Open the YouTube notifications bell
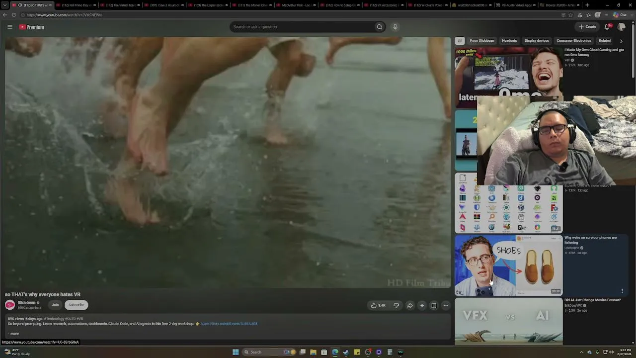 click(607, 27)
